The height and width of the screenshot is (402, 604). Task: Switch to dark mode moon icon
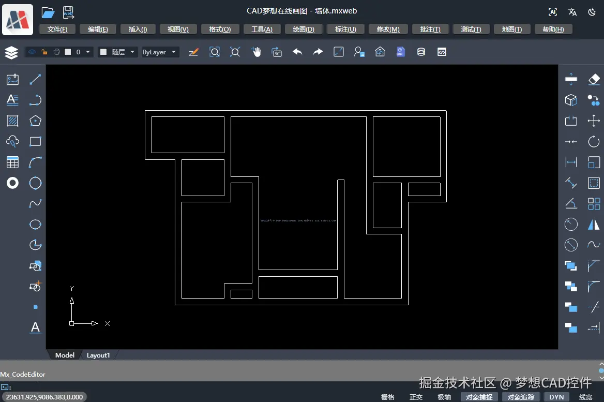pyautogui.click(x=592, y=12)
